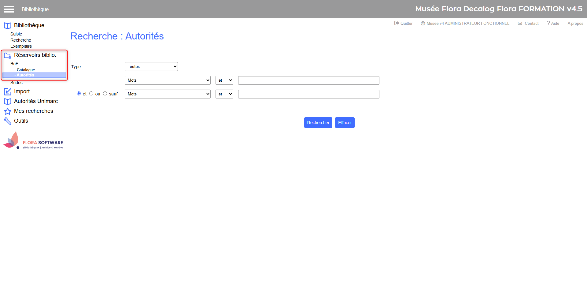Click the Import icon in sidebar

click(x=8, y=92)
